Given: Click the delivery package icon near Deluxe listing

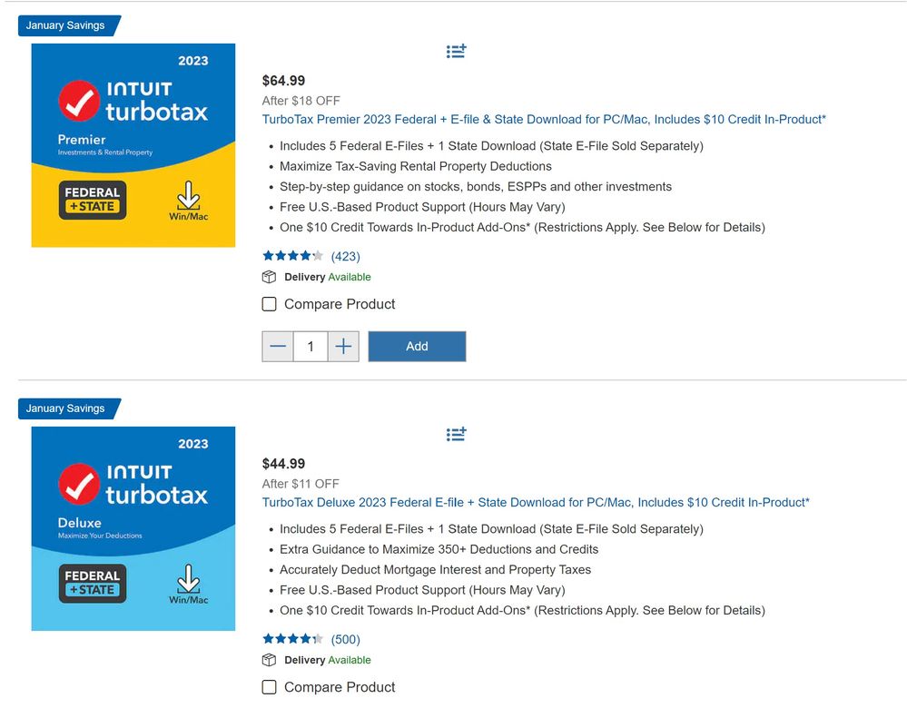Looking at the screenshot, I should [267, 660].
